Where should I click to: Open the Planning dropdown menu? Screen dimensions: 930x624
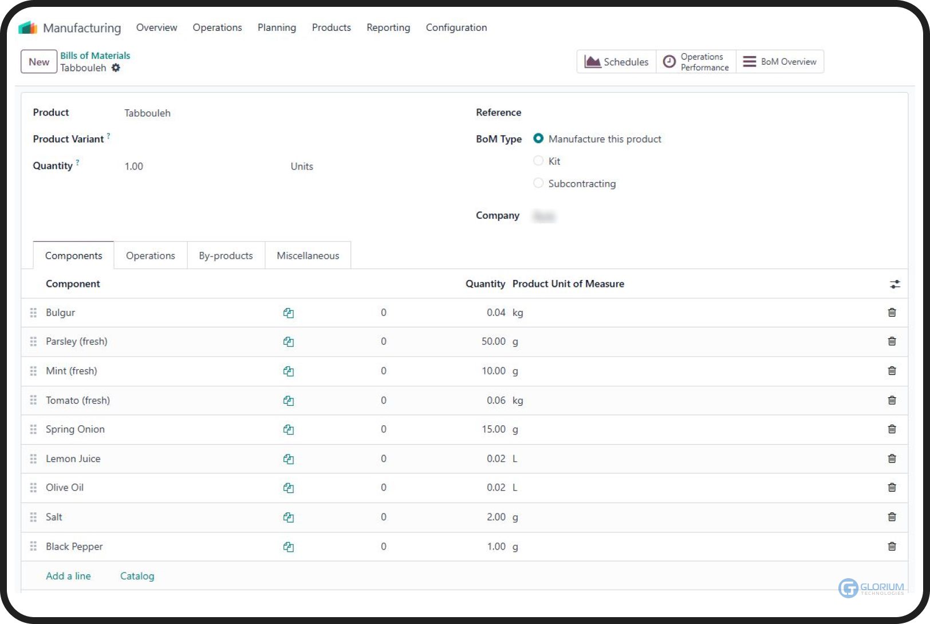(x=277, y=27)
